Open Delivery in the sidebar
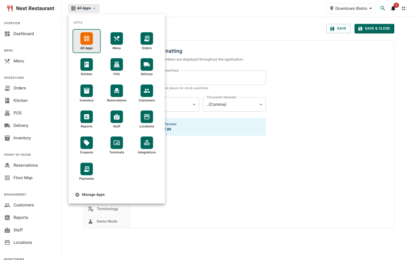This screenshot has width=415, height=260. pyautogui.click(x=31, y=125)
